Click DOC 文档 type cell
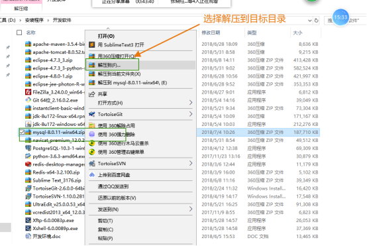 click(x=258, y=237)
